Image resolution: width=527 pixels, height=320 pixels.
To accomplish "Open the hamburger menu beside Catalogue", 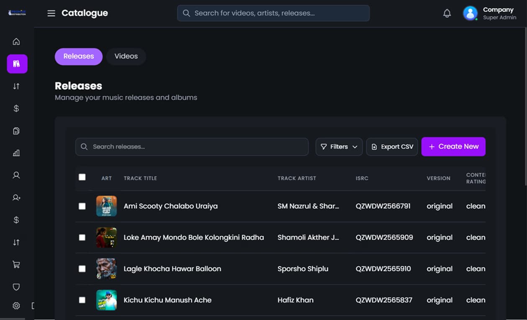I will pyautogui.click(x=51, y=13).
